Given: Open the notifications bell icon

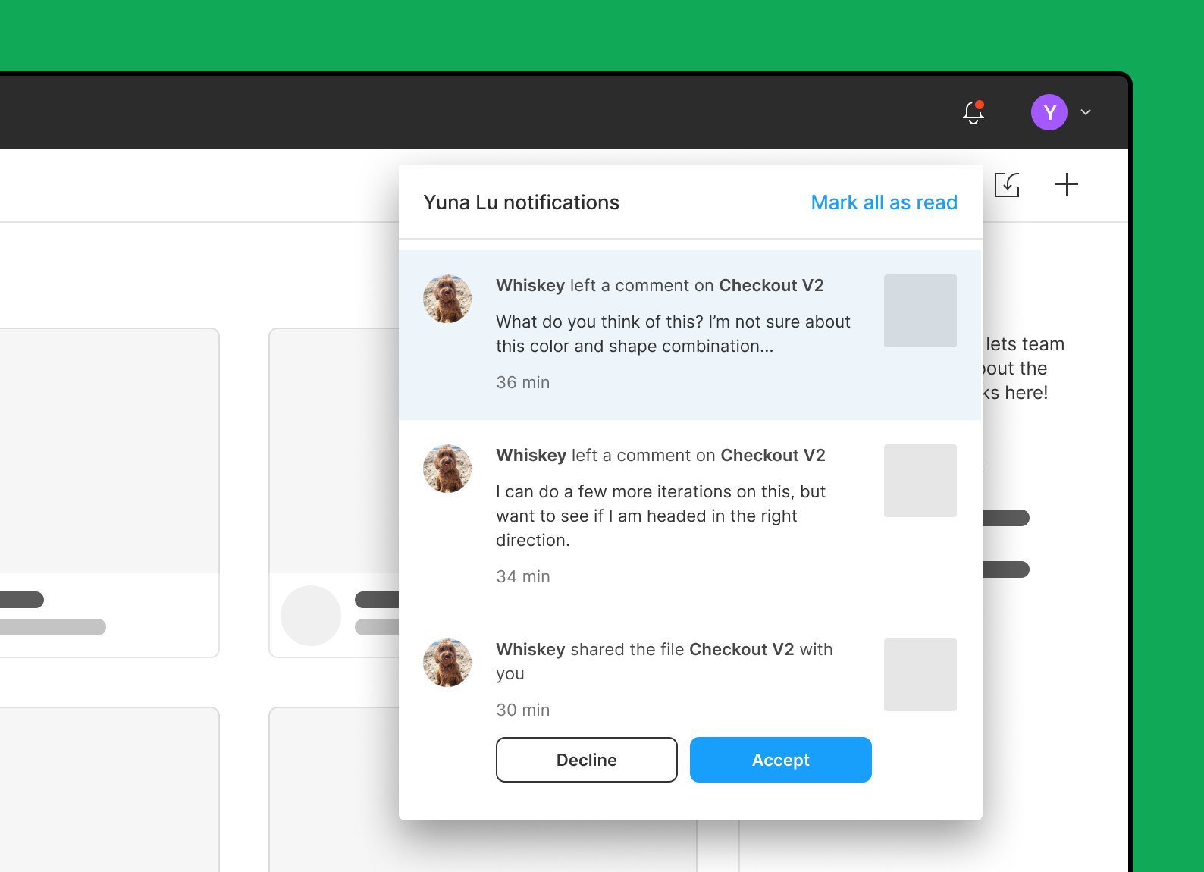Looking at the screenshot, I should [974, 113].
